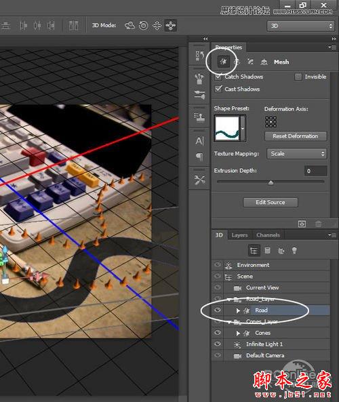Filter 3D panel by Whole Scene
Screen dimensions: 339x402
click(254, 250)
